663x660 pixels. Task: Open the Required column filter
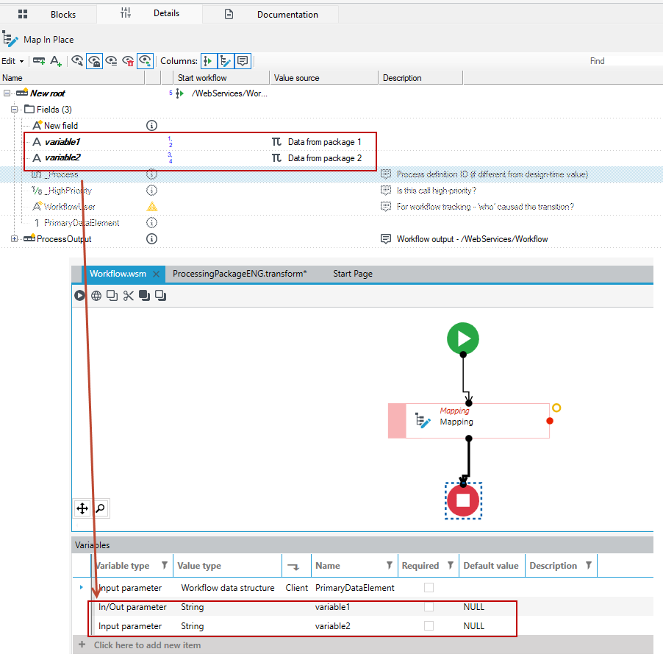tap(451, 565)
